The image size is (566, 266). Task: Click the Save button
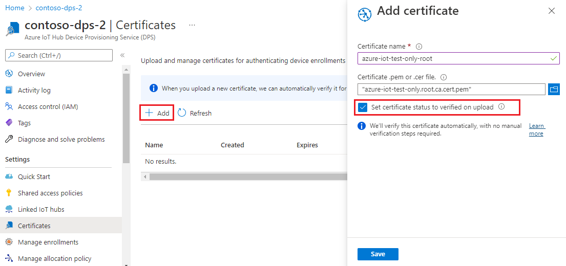click(378, 254)
